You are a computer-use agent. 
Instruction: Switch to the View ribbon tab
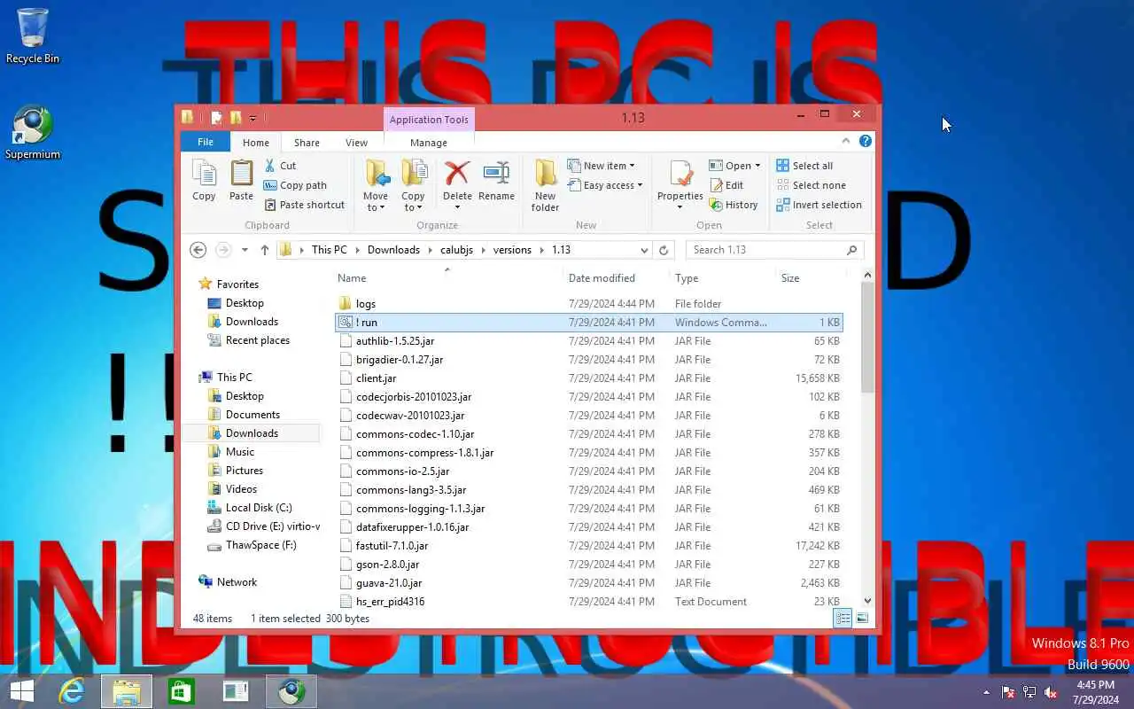(356, 142)
